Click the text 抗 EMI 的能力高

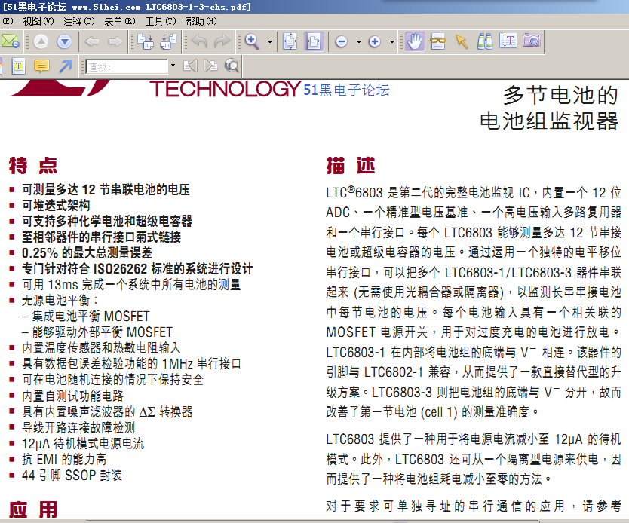point(64,459)
